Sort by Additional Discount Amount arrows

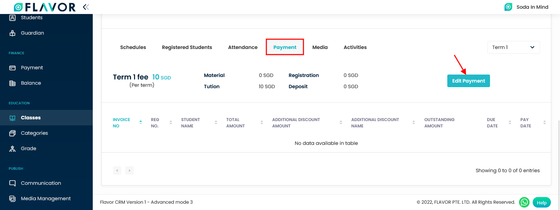pos(341,122)
